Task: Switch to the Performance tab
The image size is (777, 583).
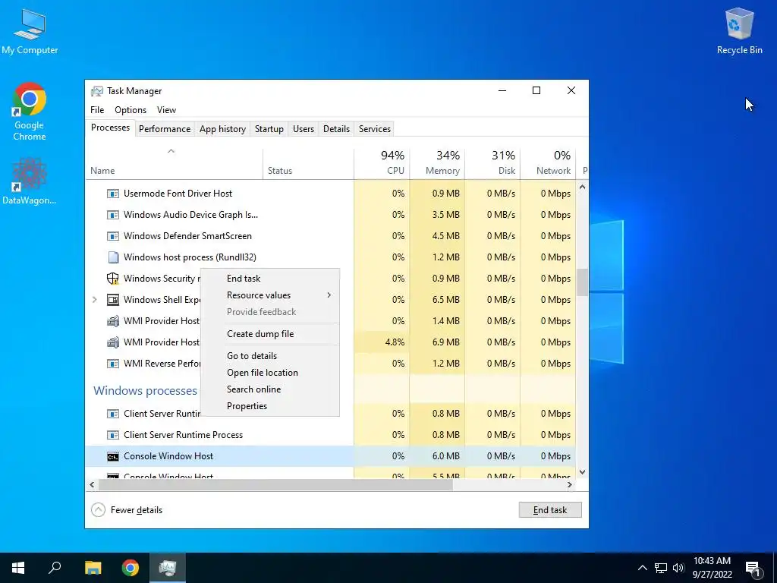Action: click(165, 129)
